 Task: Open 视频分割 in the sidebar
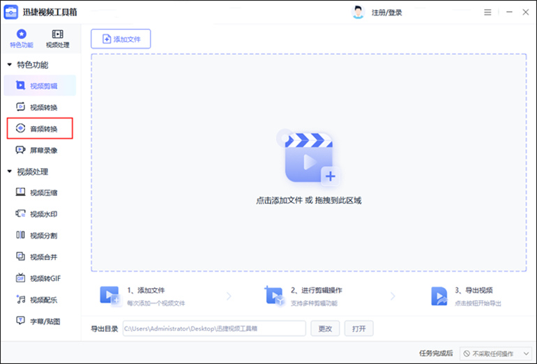(40, 235)
